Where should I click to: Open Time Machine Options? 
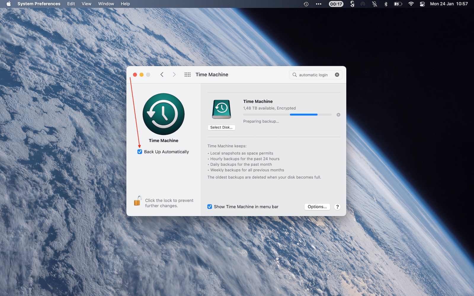(x=317, y=207)
